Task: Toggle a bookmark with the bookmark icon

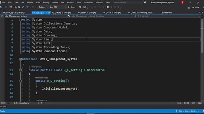Action: tap(108, 7)
